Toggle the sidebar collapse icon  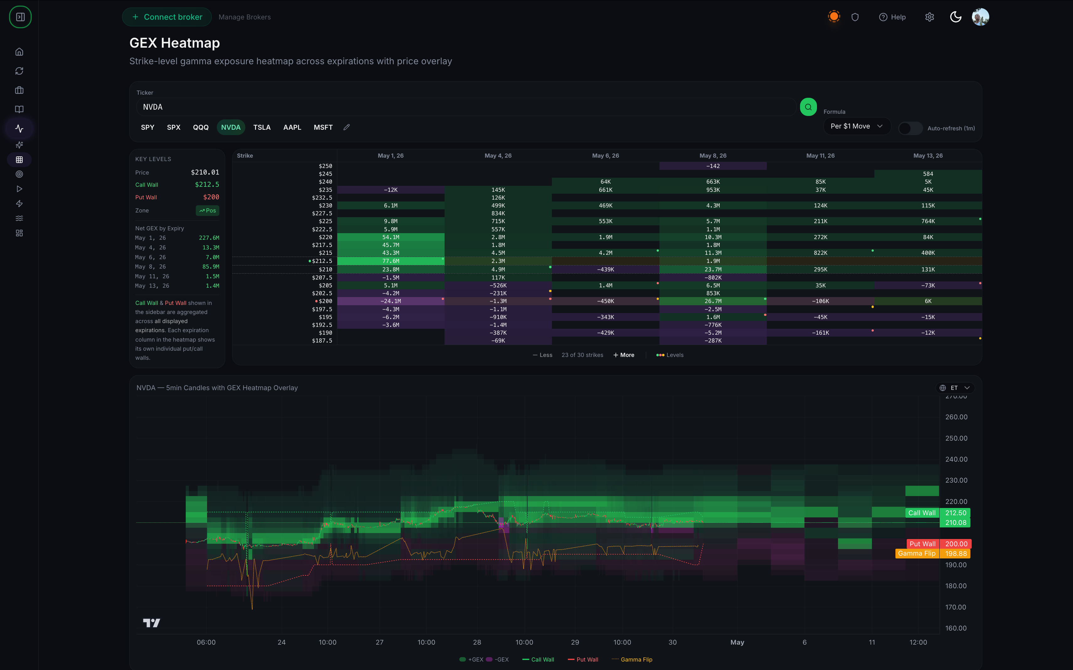coord(20,17)
